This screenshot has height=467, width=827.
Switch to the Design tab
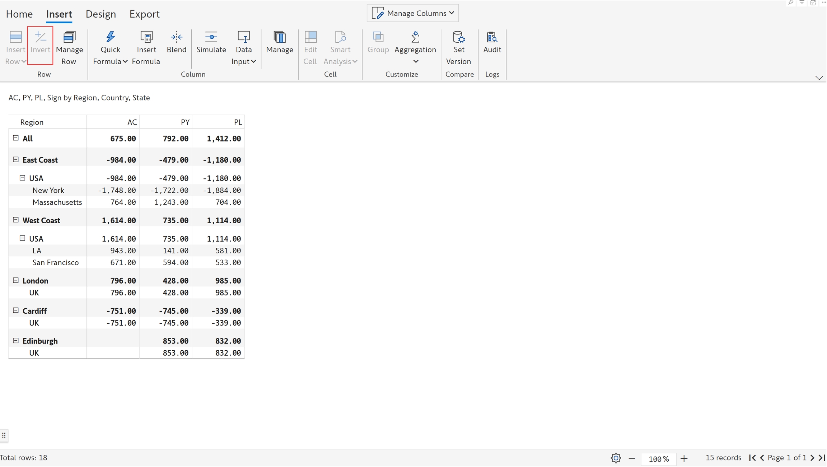101,14
